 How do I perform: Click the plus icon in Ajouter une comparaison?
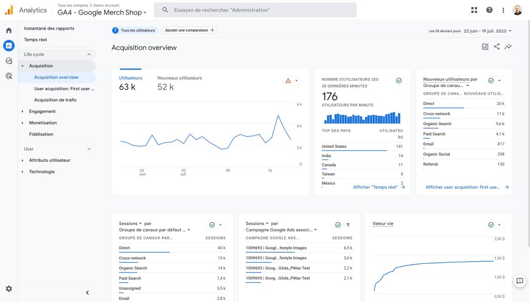coord(212,30)
